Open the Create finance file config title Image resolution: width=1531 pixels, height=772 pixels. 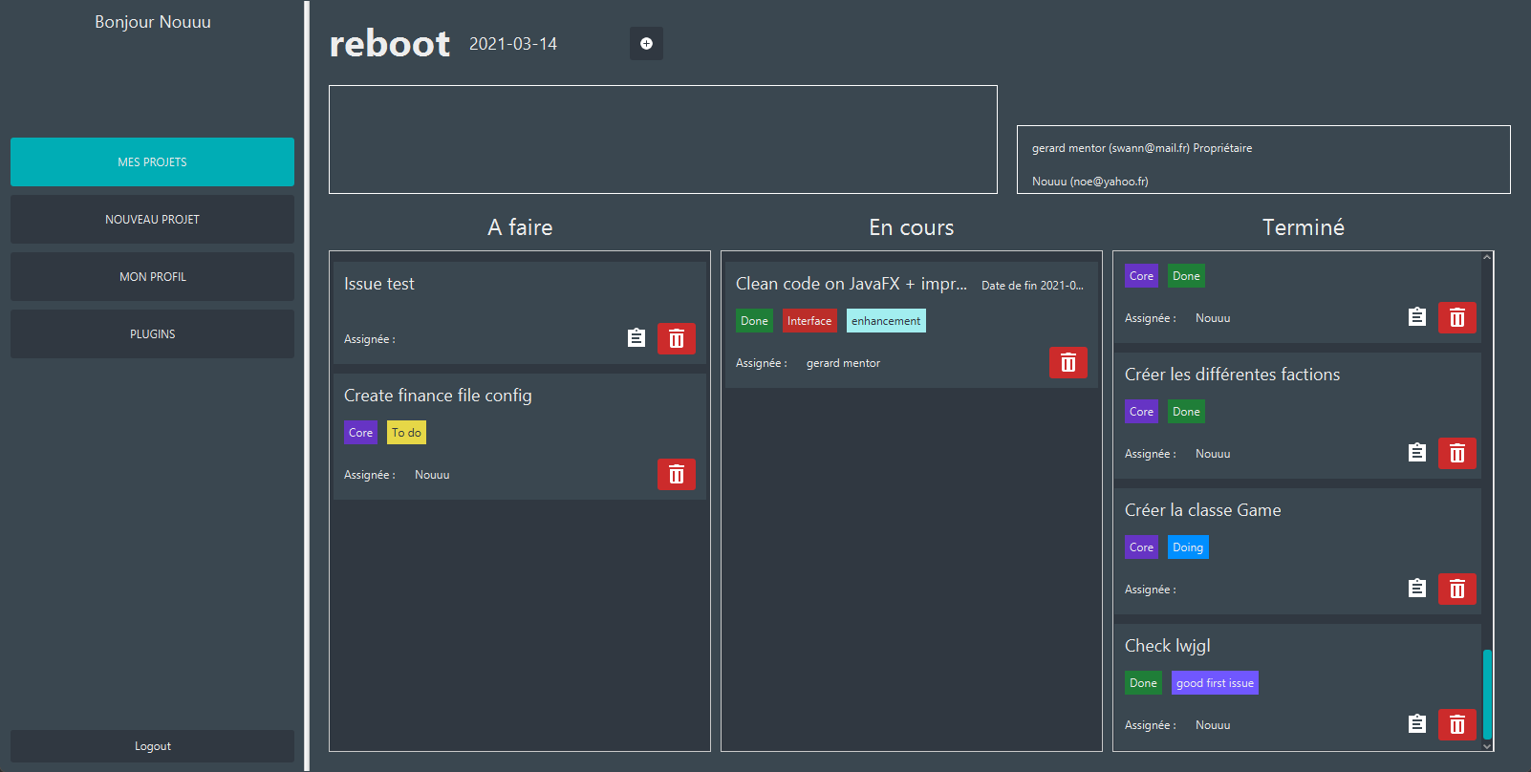coord(438,396)
